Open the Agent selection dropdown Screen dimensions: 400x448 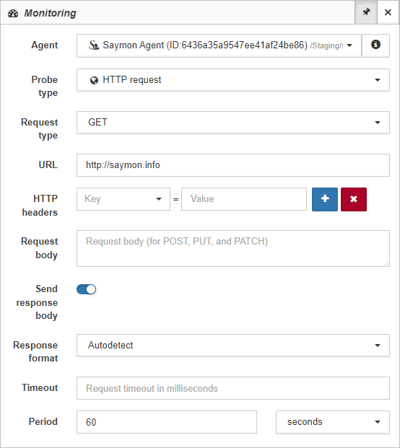point(219,45)
